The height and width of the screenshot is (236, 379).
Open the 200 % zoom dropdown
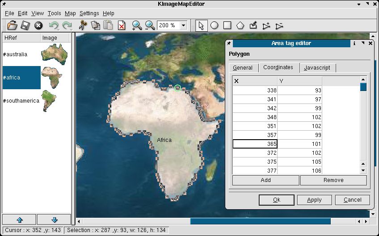(x=183, y=25)
